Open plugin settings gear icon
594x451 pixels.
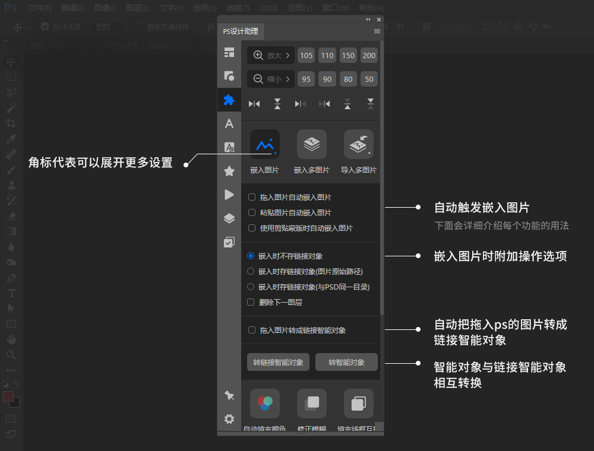(x=229, y=419)
